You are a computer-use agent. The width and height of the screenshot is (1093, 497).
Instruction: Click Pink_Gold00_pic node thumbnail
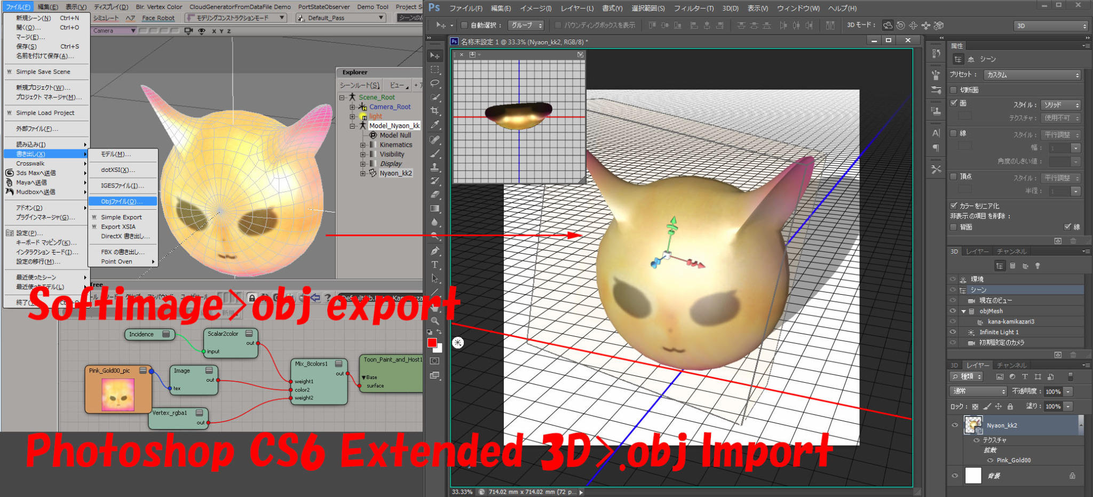tap(118, 394)
